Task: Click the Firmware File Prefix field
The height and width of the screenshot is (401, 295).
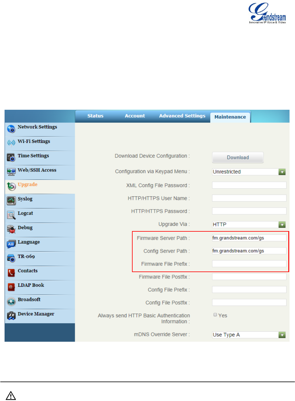Action: [249, 264]
